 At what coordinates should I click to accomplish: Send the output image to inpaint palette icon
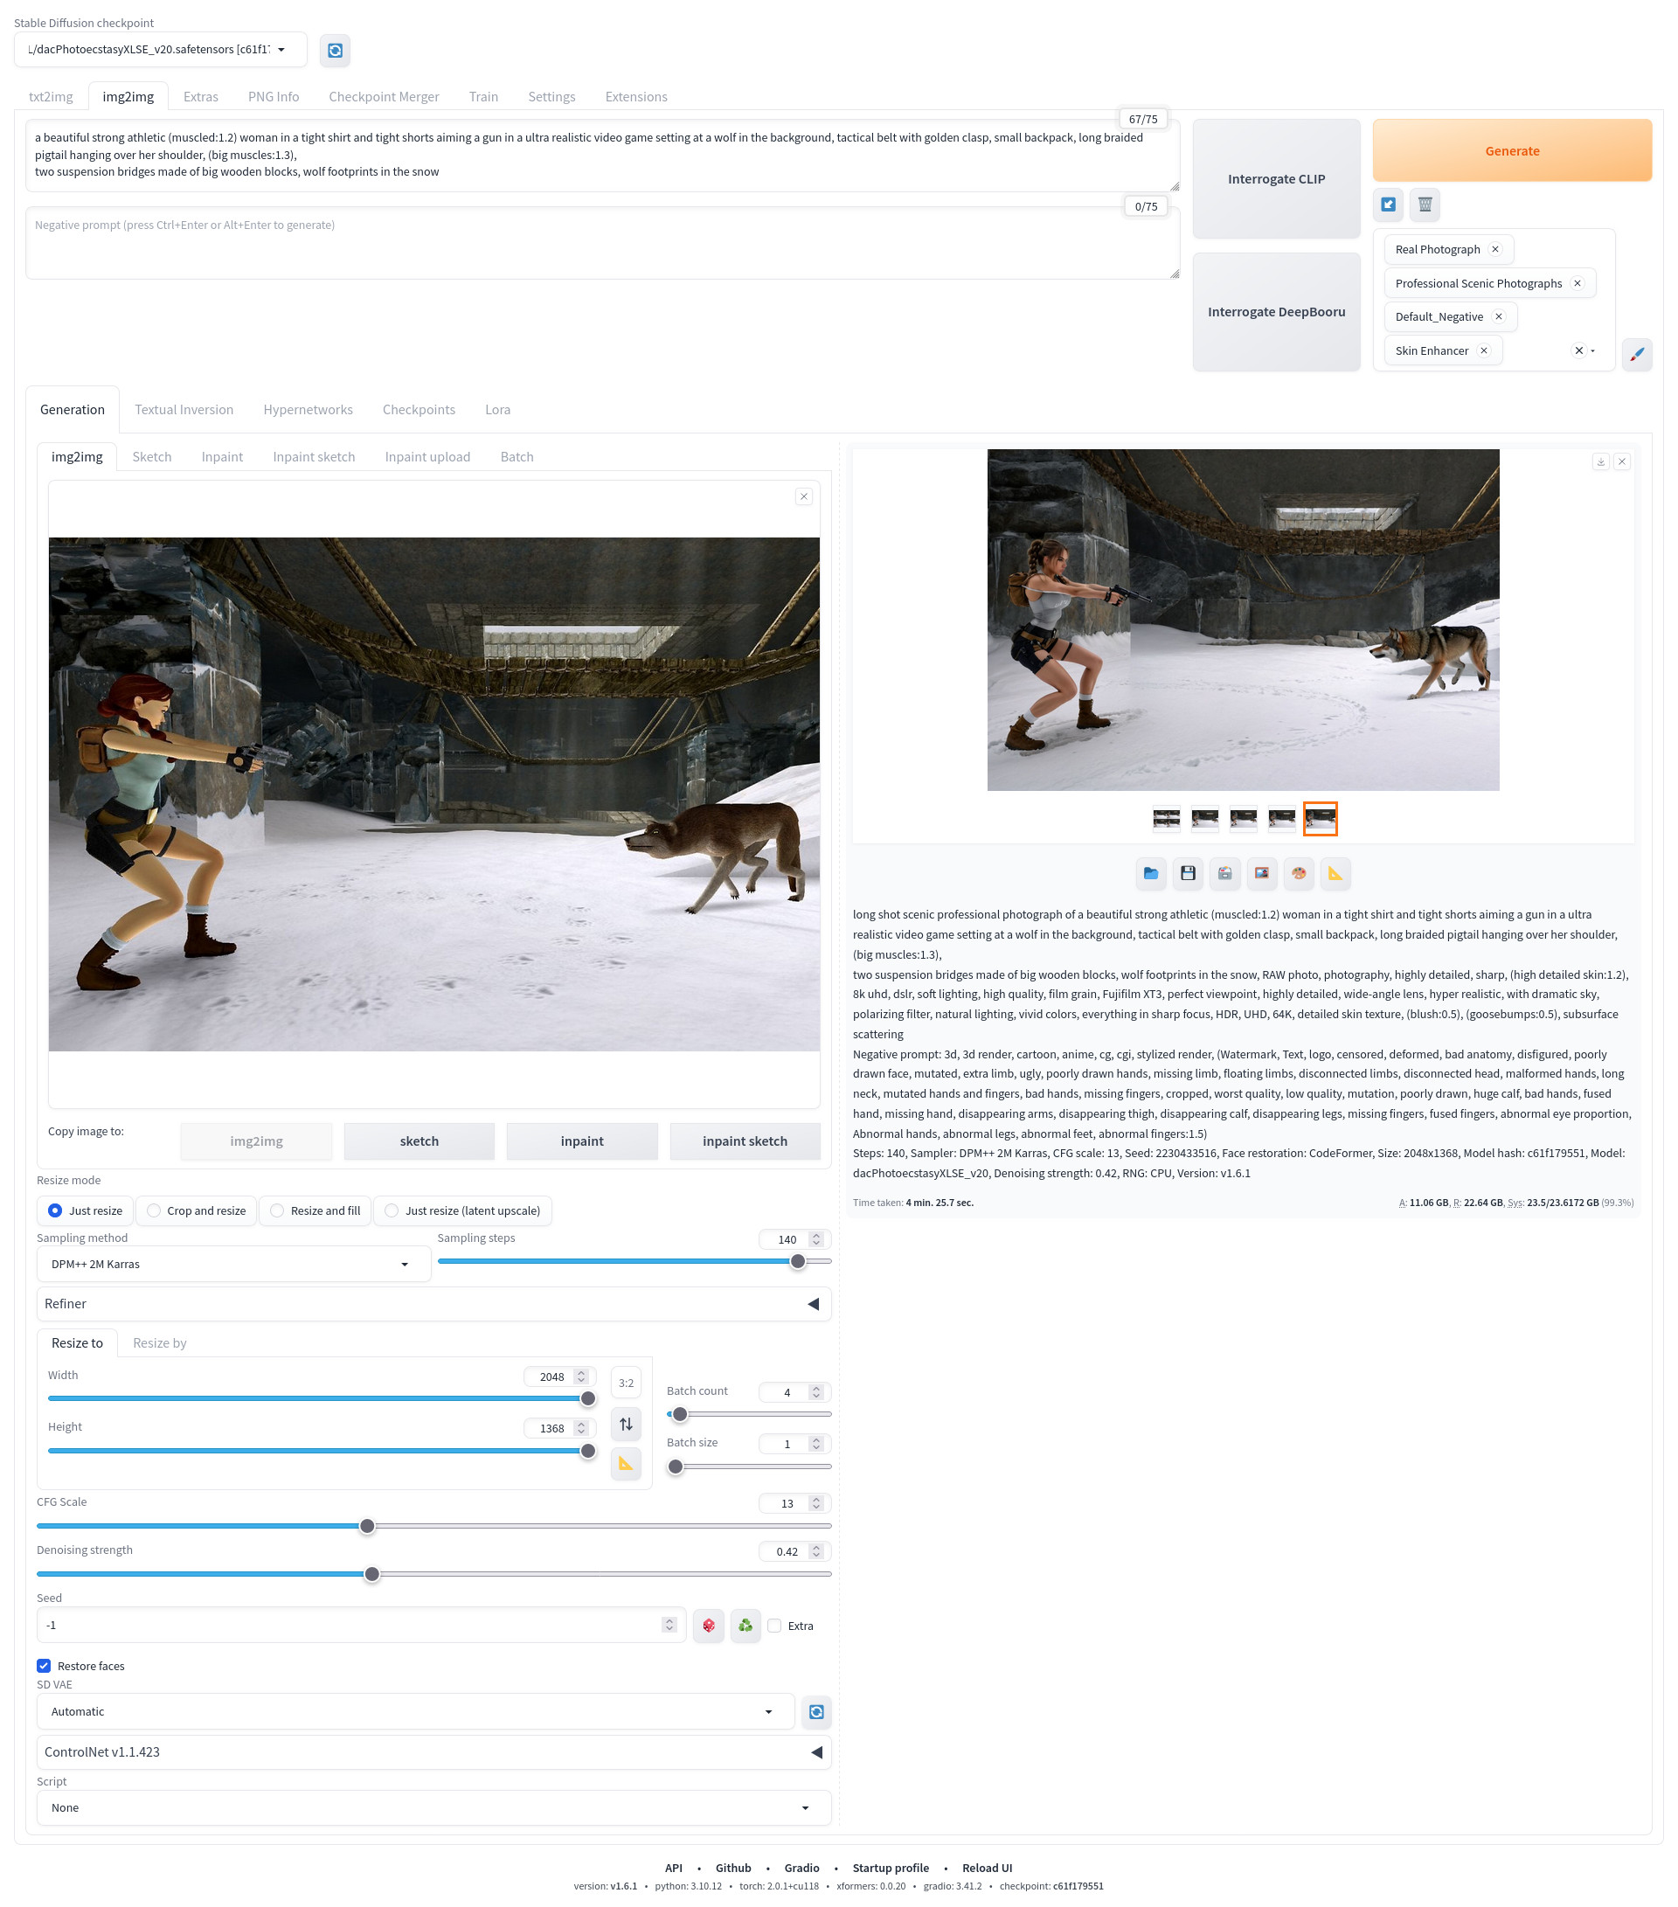pos(1299,873)
